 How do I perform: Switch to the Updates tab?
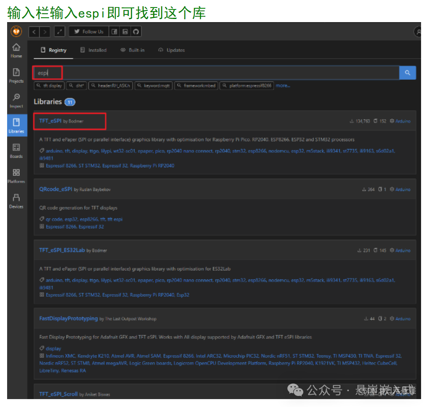point(172,50)
